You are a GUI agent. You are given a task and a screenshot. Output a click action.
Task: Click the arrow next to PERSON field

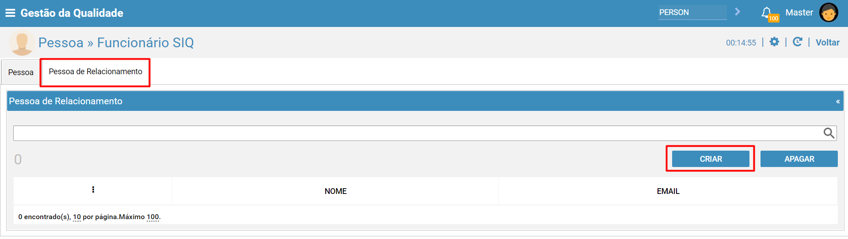point(738,12)
